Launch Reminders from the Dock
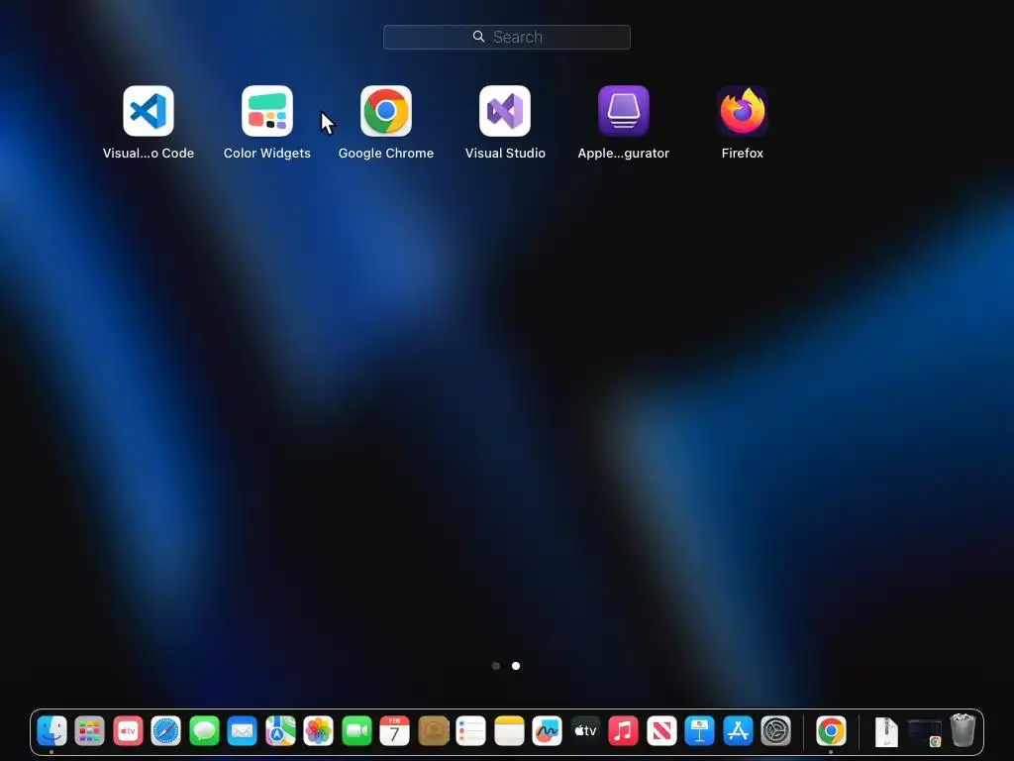Screen dimensions: 1014x761 tap(470, 731)
